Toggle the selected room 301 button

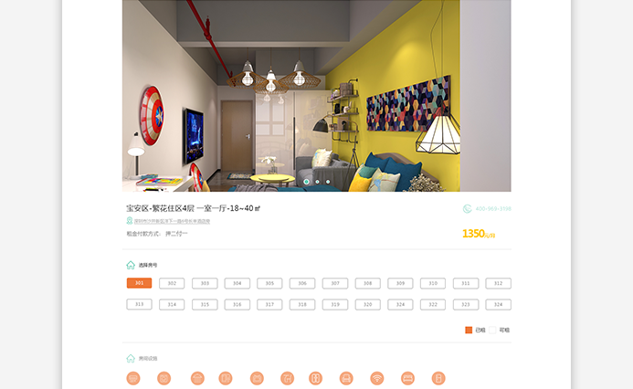tap(139, 283)
